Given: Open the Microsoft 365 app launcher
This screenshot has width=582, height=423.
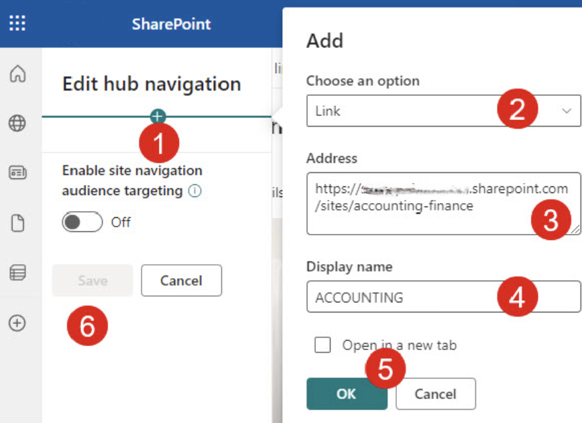Looking at the screenshot, I should (17, 23).
